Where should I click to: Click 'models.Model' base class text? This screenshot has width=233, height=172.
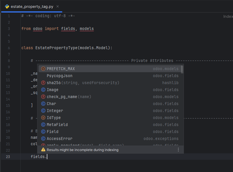click(x=94, y=48)
